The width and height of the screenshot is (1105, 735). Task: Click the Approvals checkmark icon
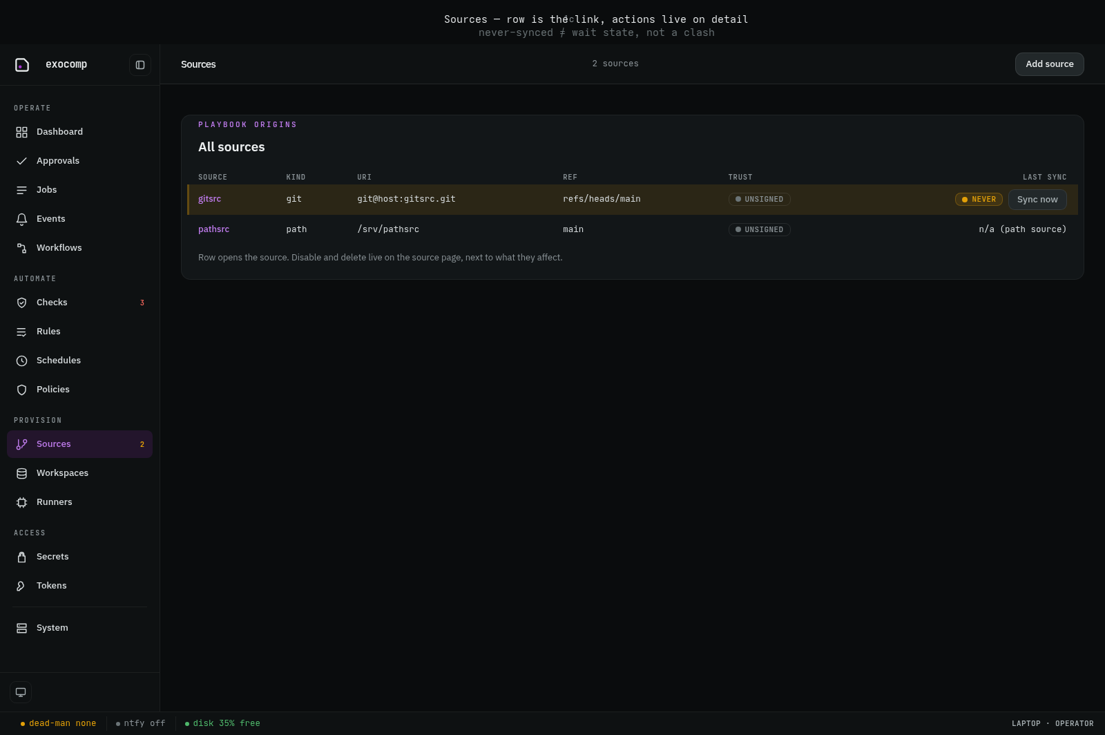(x=22, y=161)
